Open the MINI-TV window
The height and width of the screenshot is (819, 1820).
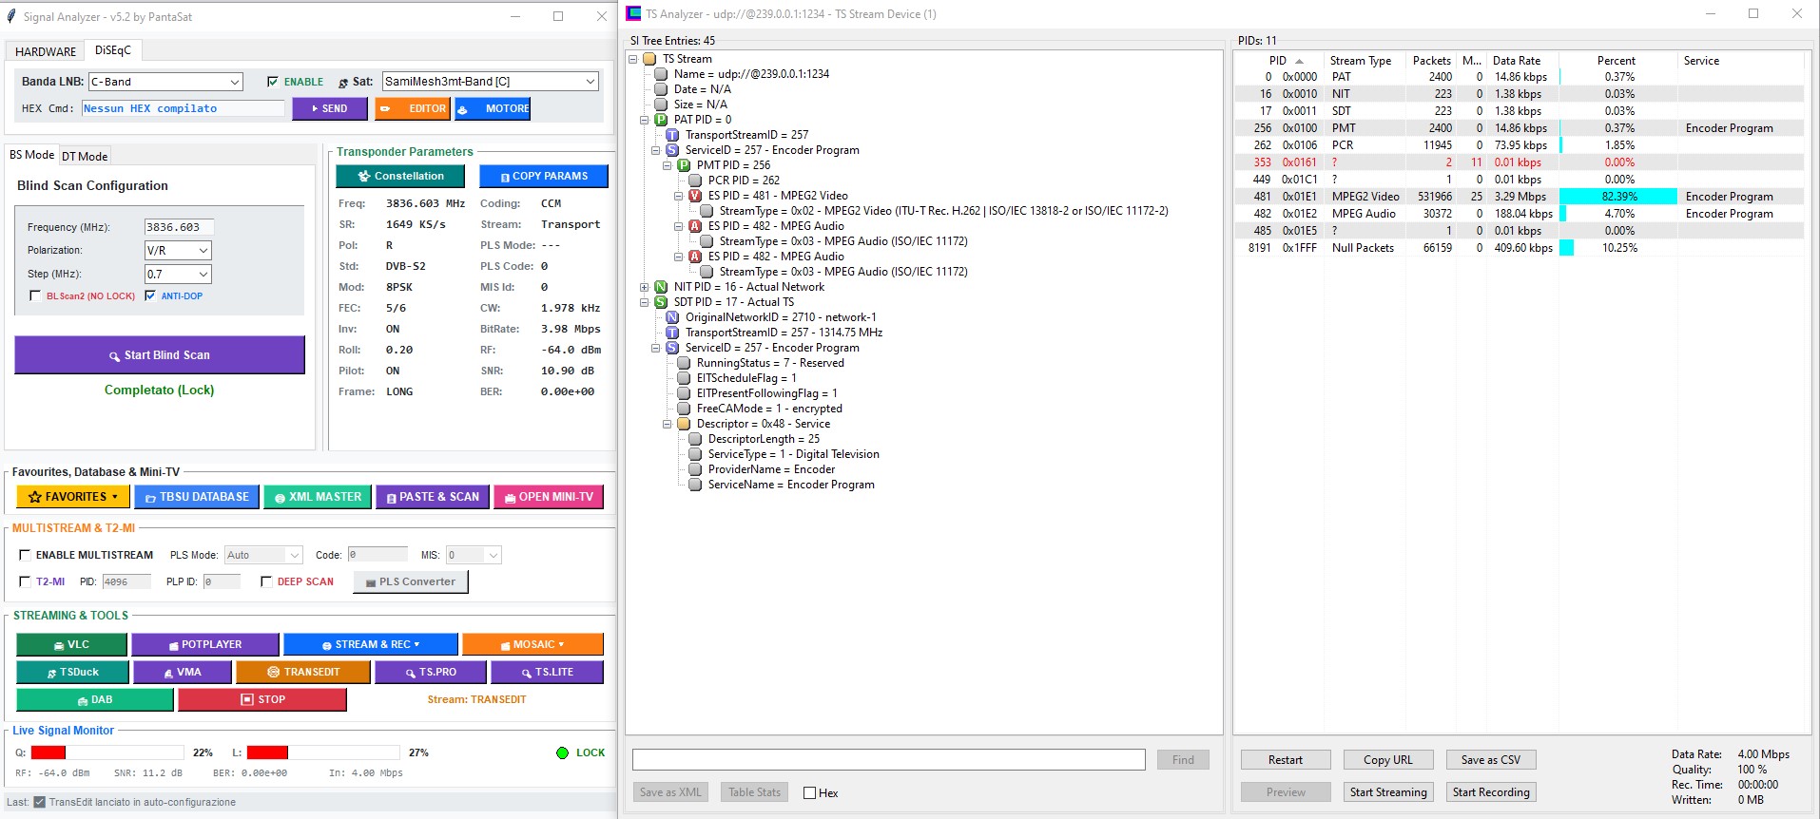pyautogui.click(x=549, y=497)
